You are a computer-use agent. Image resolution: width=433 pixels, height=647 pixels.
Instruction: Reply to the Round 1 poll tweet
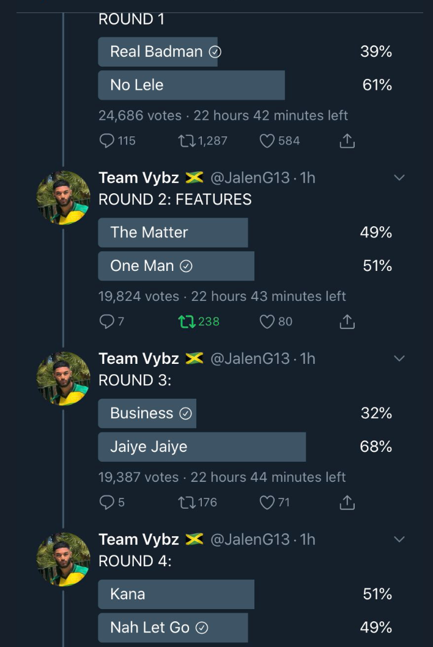click(107, 141)
